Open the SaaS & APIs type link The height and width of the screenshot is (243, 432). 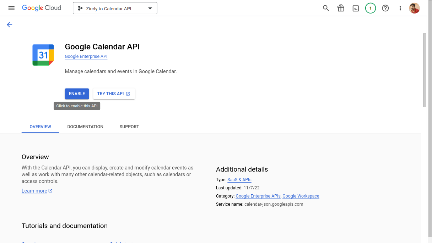point(239,180)
